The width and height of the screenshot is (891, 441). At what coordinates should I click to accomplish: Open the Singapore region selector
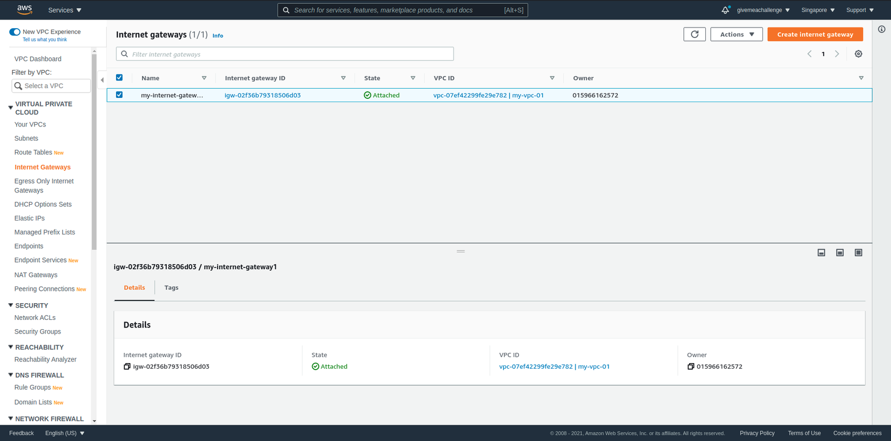(818, 10)
